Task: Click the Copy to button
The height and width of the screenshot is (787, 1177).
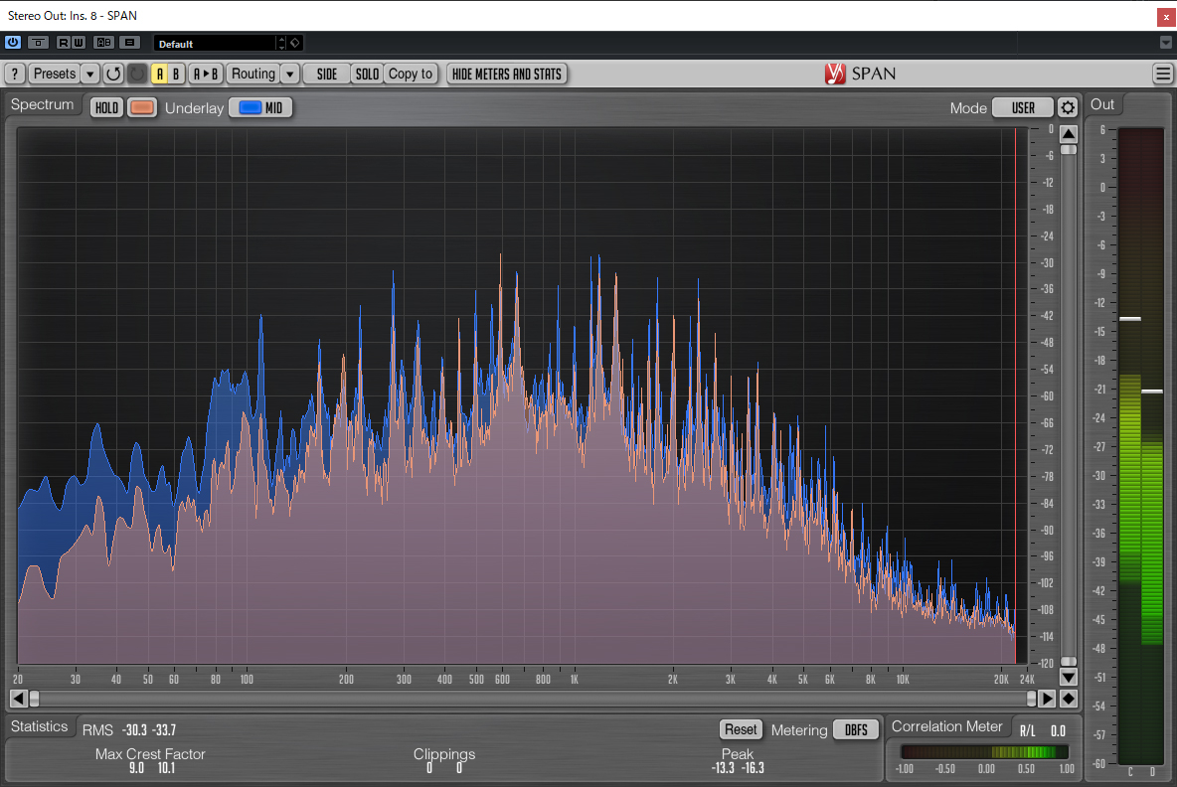Action: pos(411,74)
